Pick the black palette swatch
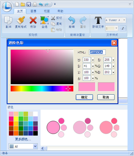The width and height of the screenshot is (134, 156). tap(35, 133)
